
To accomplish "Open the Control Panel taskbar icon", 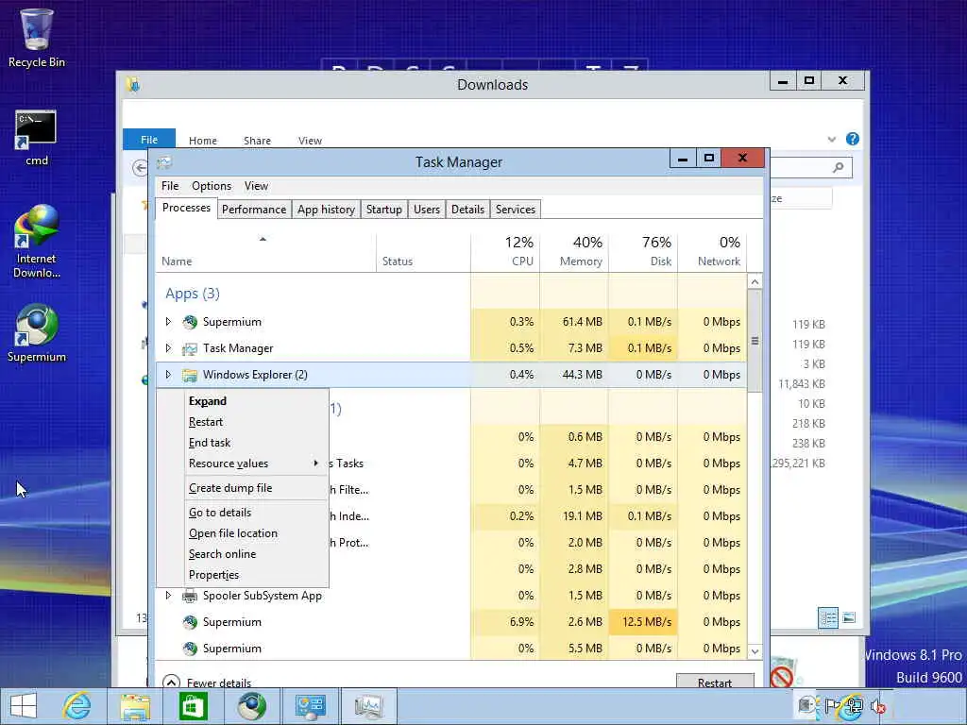I will click(x=310, y=706).
